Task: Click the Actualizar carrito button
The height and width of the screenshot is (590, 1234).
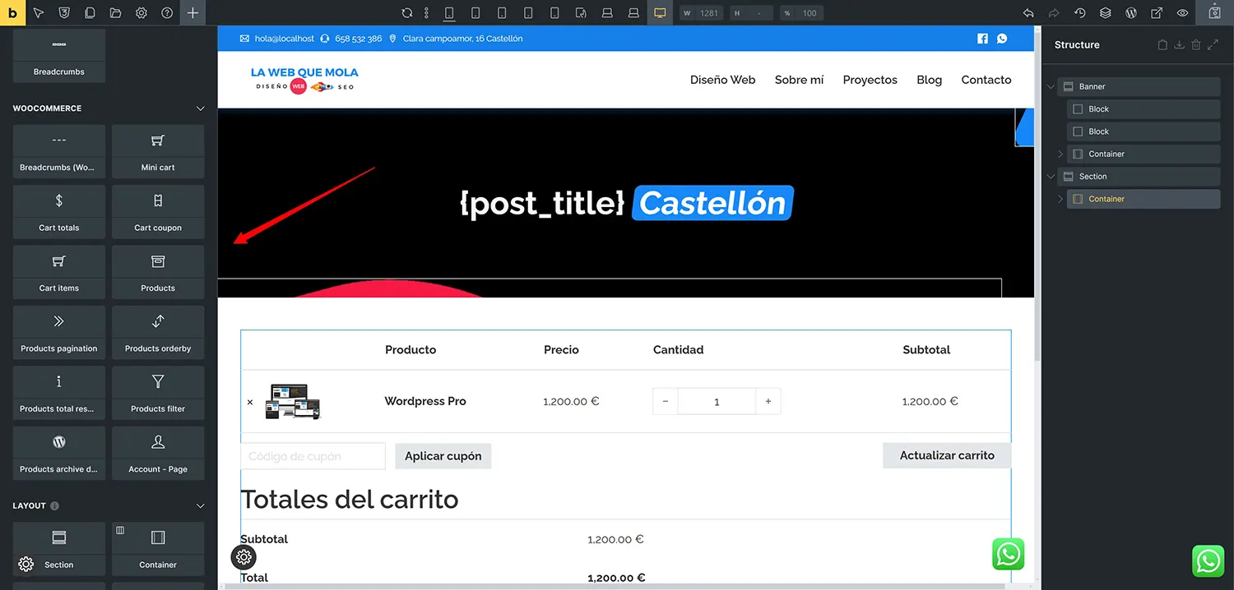Action: (947, 455)
